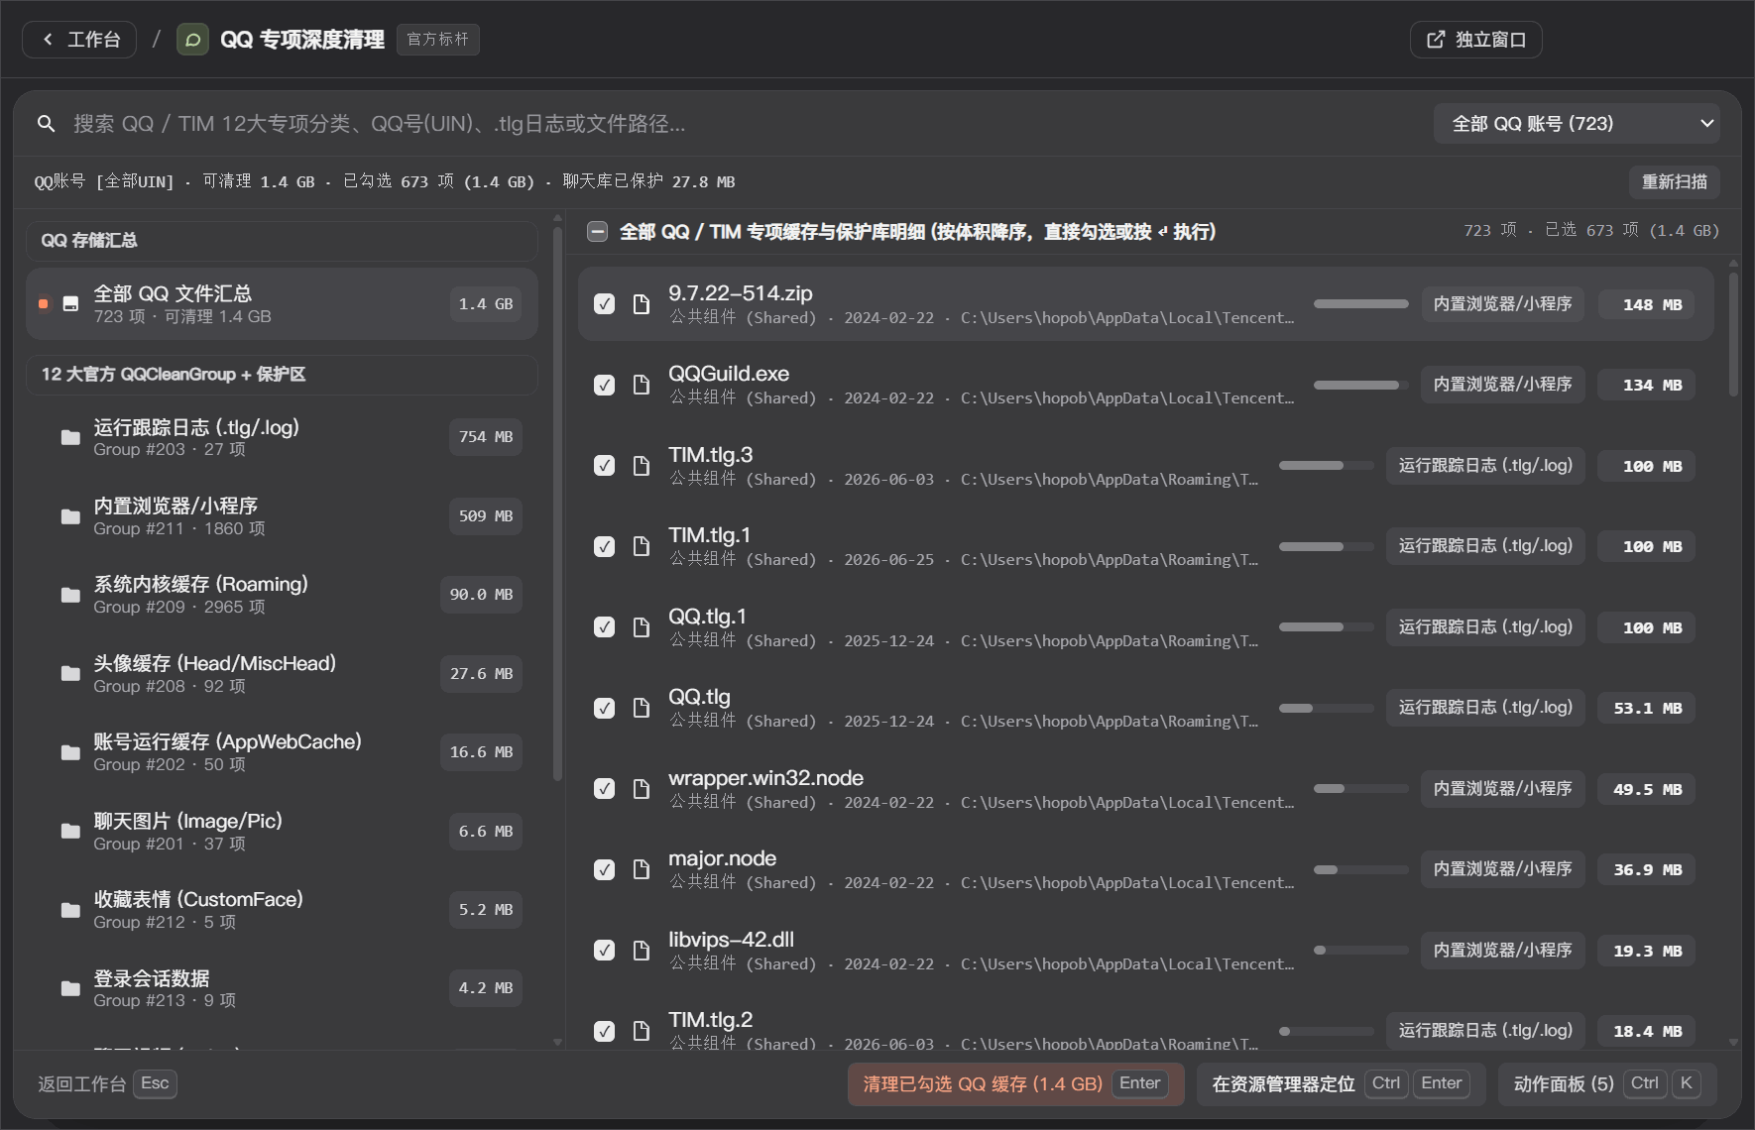Click folder icon for 账号运行缓存 (AppWebCache)

coord(70,752)
